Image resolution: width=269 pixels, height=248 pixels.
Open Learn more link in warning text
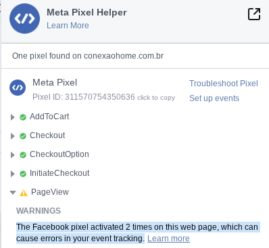[168, 239]
